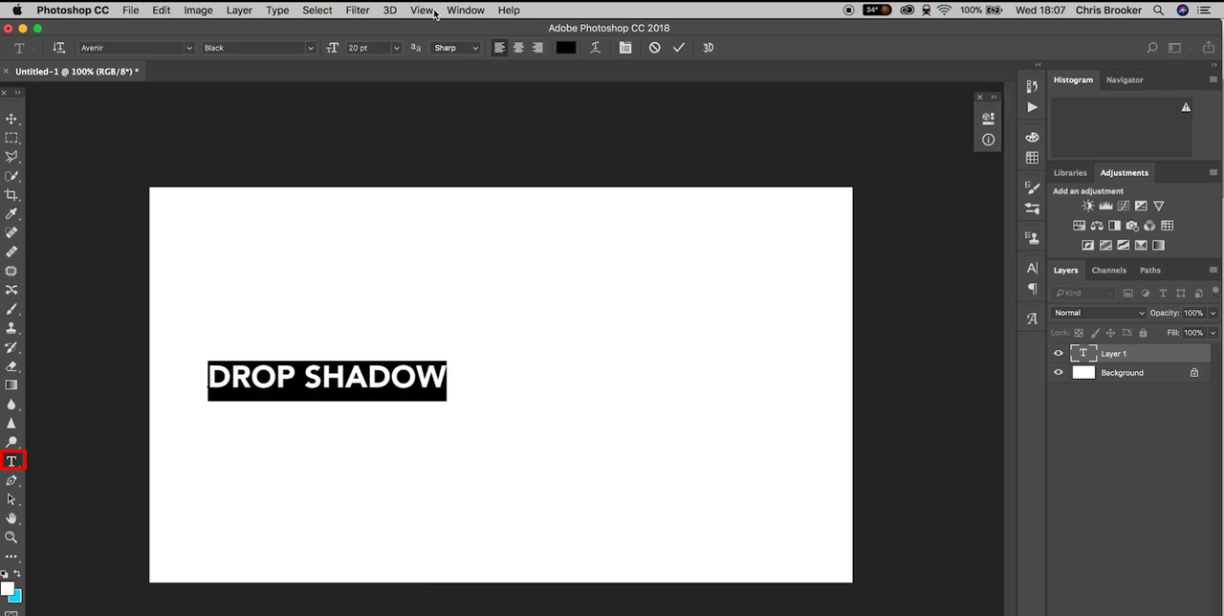
Task: Open the Sharp anti-aliasing dropdown
Action: 455,48
